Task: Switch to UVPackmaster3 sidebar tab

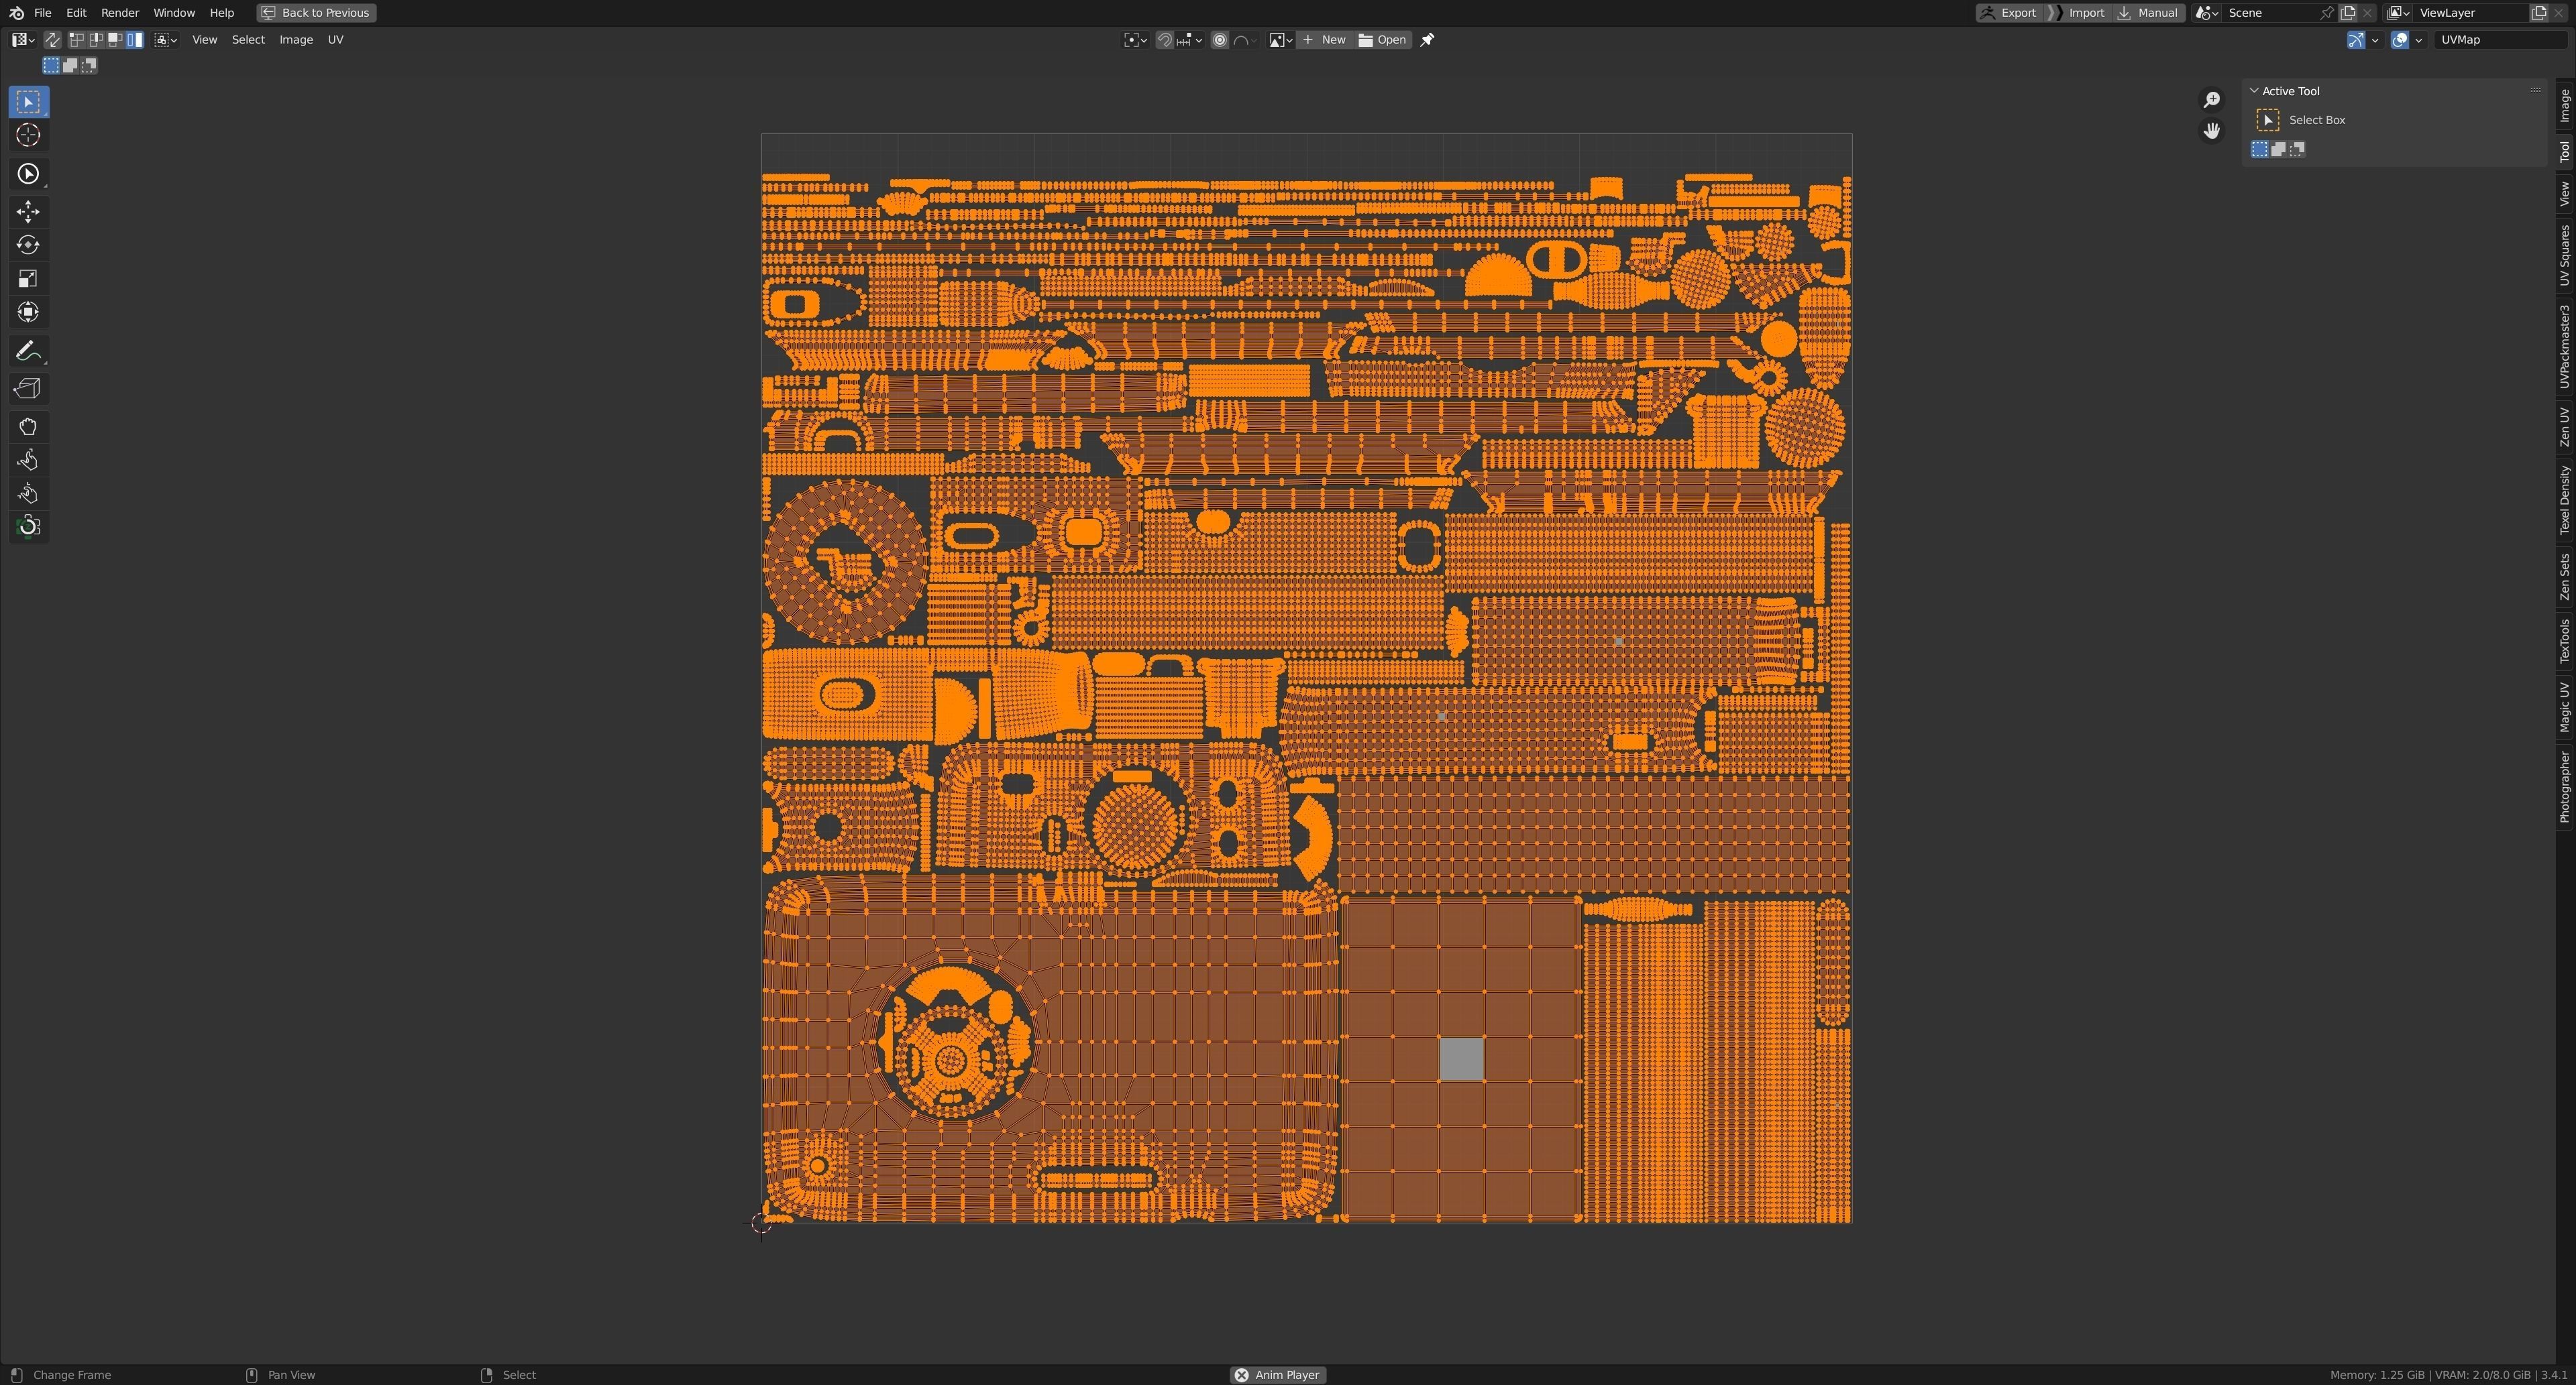Action: [2564, 347]
